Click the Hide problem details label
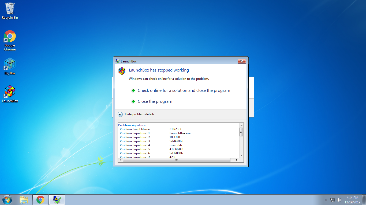366x205 pixels. point(140,114)
